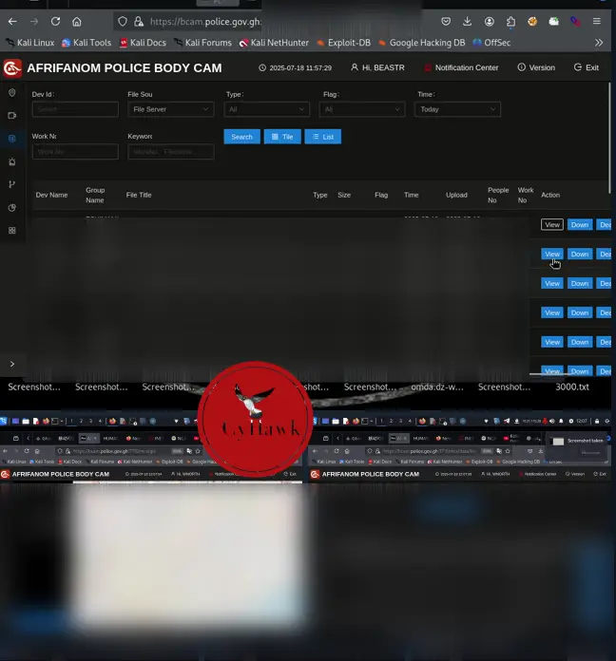Screen dimensions: 616x661
Task: Select the alarm siren sidebar icon
Action: [x=12, y=161]
